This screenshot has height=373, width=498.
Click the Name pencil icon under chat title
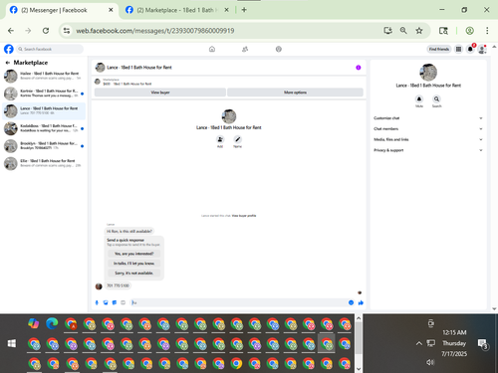pos(237,139)
